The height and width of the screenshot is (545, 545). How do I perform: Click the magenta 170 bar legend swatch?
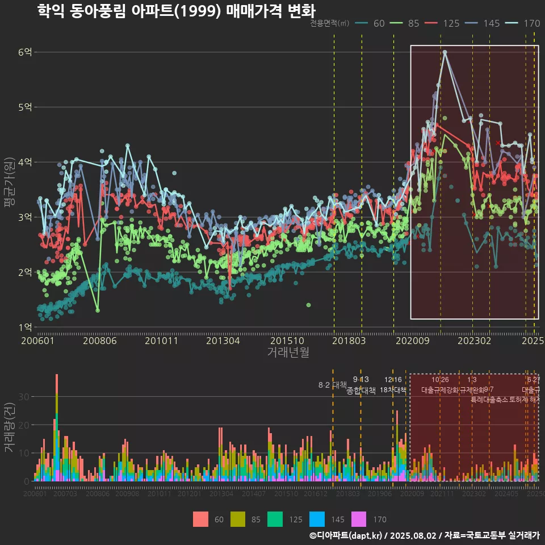pos(359,519)
